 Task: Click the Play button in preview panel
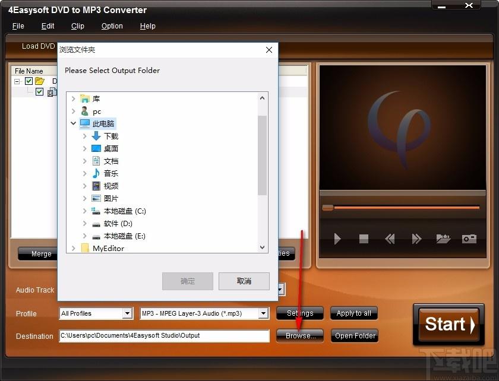pos(337,239)
